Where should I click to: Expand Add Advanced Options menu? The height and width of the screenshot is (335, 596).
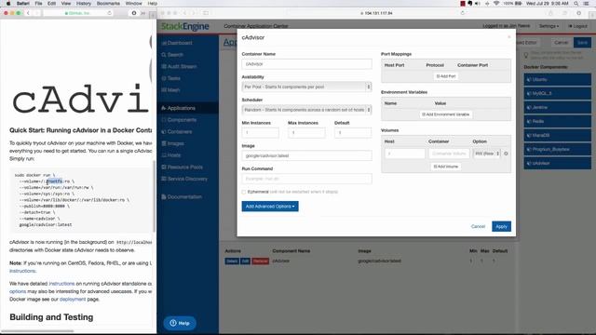270,207
